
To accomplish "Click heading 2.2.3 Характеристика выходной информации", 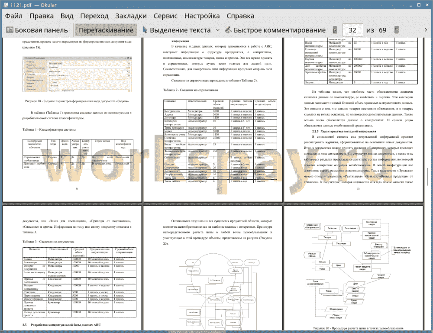I will pos(344,131).
